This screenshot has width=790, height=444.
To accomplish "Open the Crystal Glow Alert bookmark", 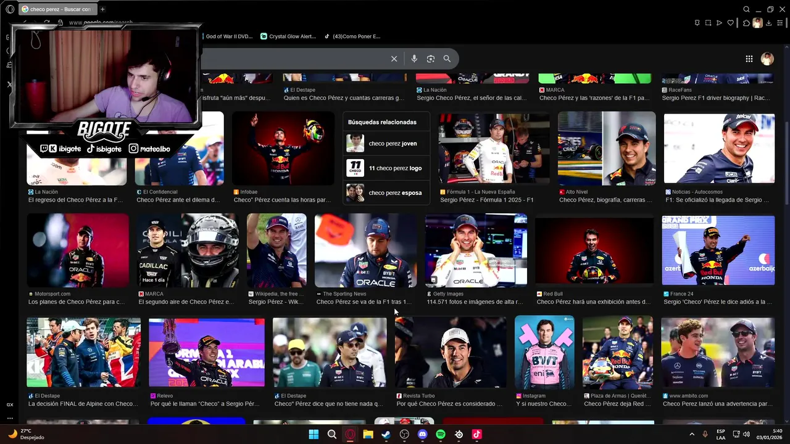I will [x=288, y=36].
